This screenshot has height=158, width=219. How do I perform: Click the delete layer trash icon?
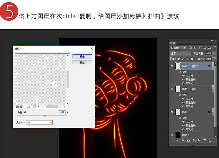[210, 141]
